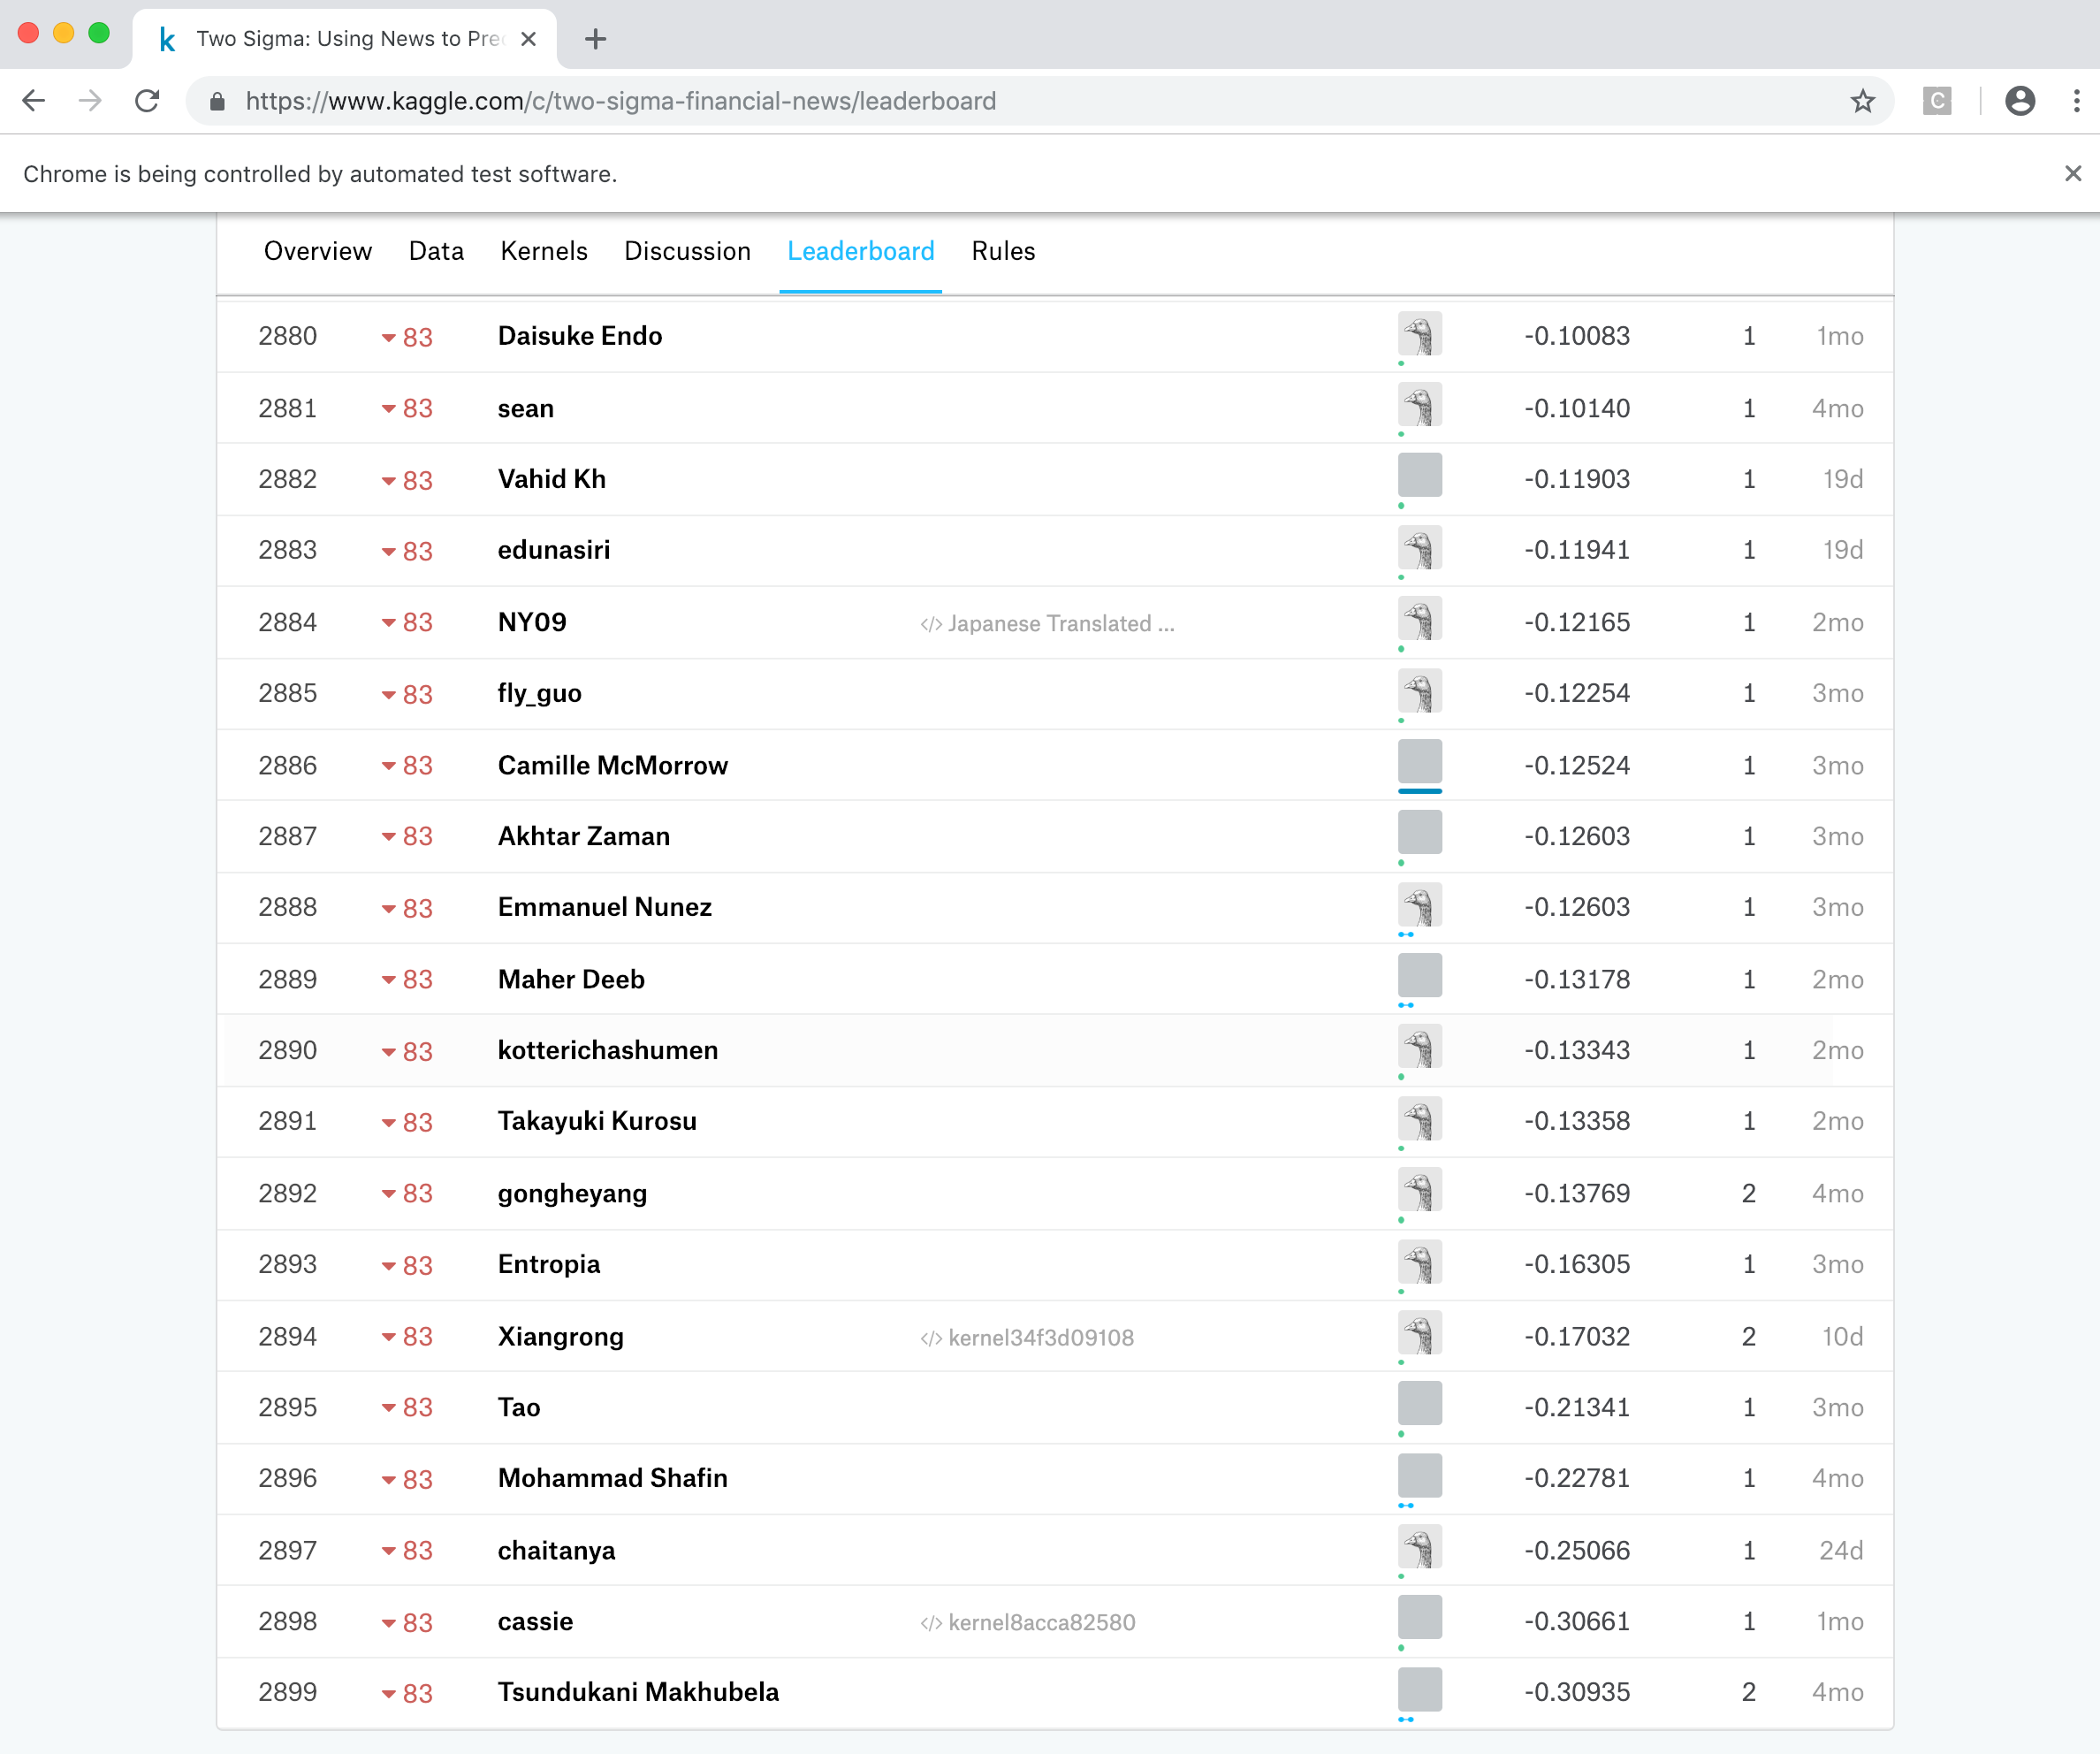Click the site lock icon in the address bar
Image resolution: width=2100 pixels, height=1754 pixels.
pyautogui.click(x=217, y=102)
